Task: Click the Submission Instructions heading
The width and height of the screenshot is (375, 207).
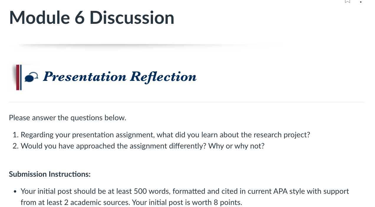Action: click(50, 174)
